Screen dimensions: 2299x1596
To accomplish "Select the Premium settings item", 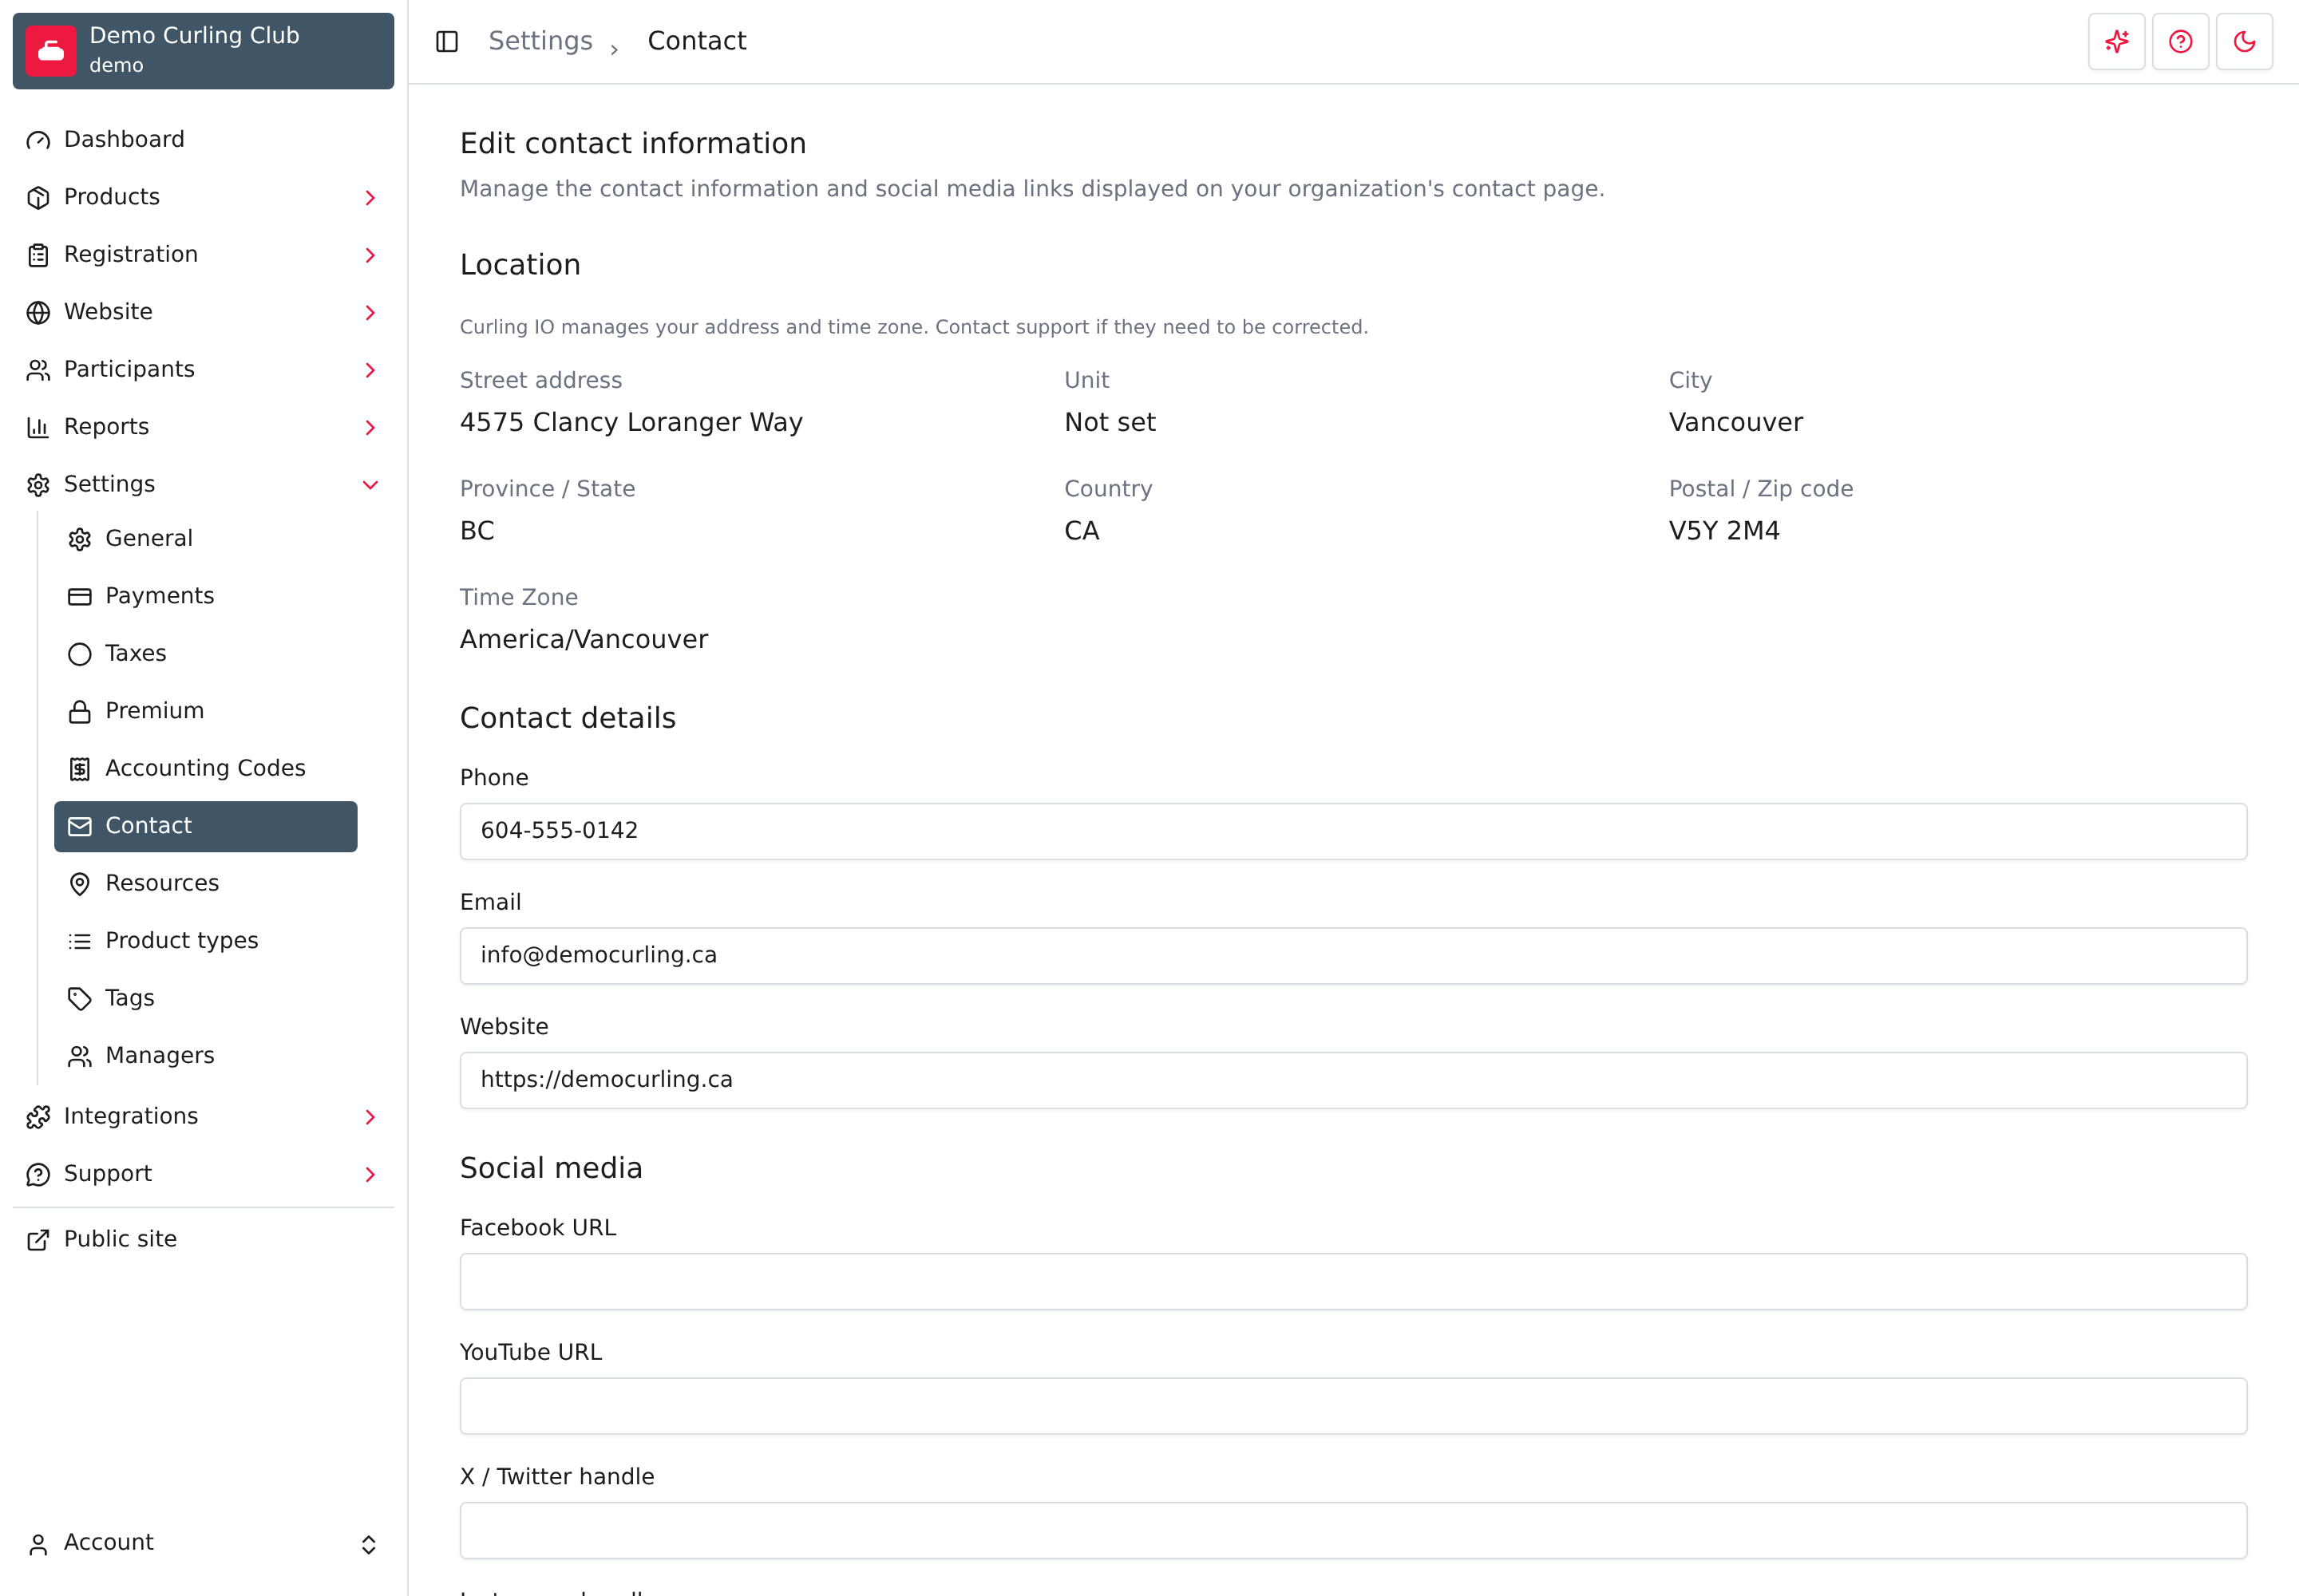I will click(x=205, y=711).
